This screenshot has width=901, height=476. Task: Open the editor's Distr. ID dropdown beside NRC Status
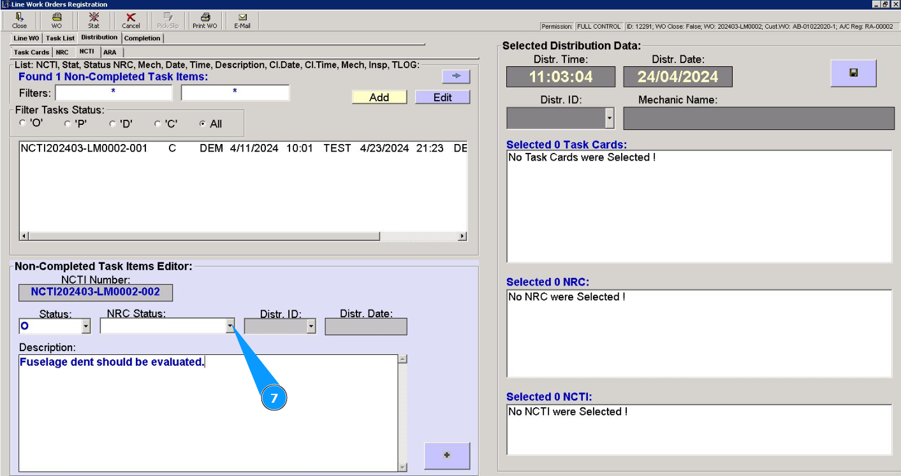tap(311, 326)
